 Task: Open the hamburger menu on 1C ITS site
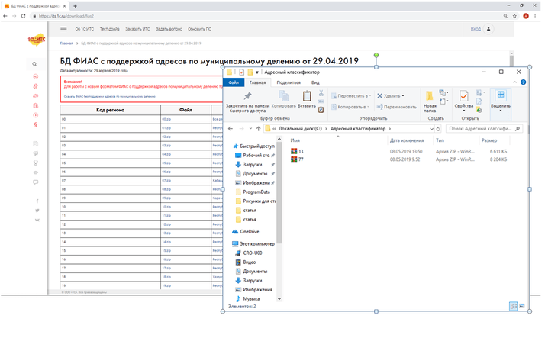click(x=63, y=28)
